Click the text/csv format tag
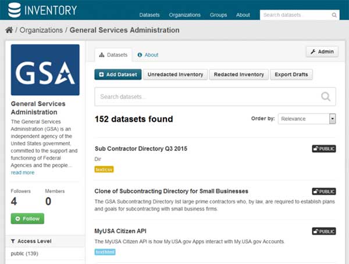The image size is (349, 264). click(x=104, y=170)
